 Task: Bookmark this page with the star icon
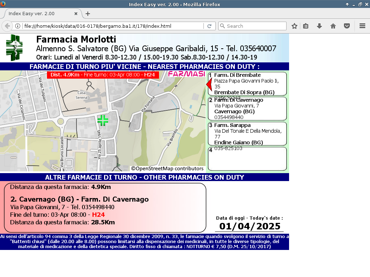click(x=294, y=26)
